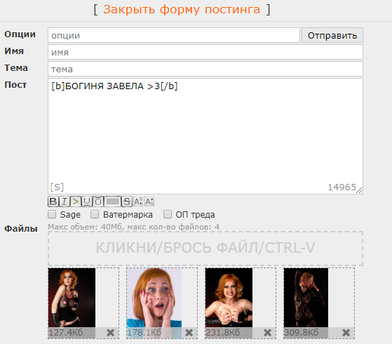
Task: Focus the Тема input field
Action: point(205,69)
